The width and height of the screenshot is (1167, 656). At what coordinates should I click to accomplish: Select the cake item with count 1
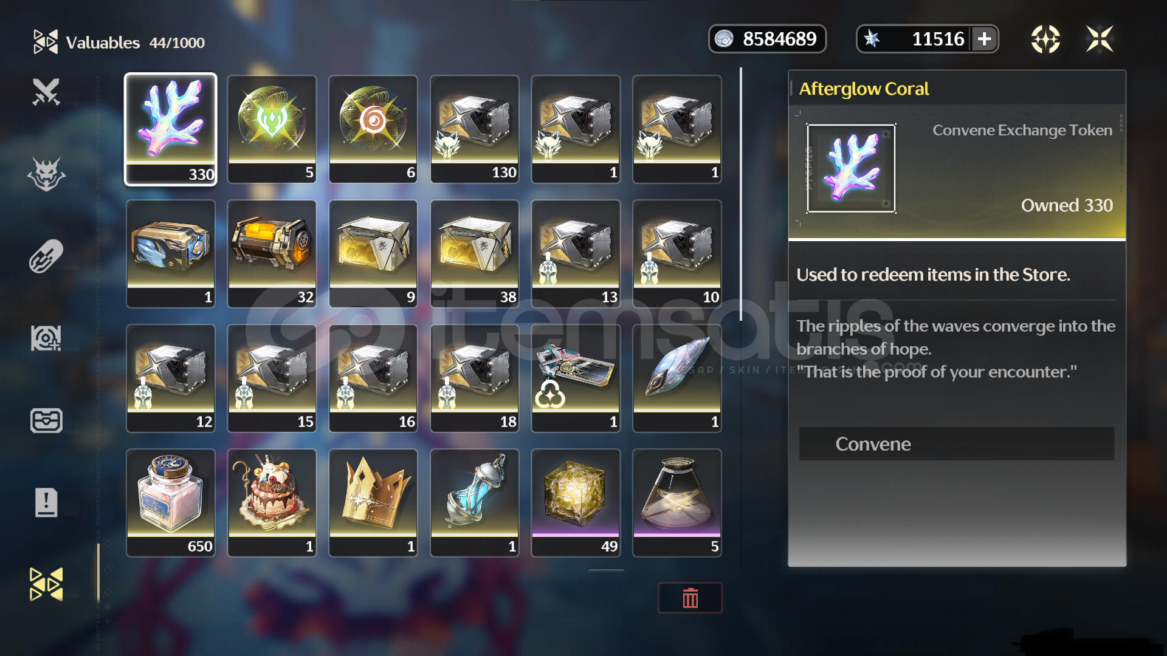272,503
